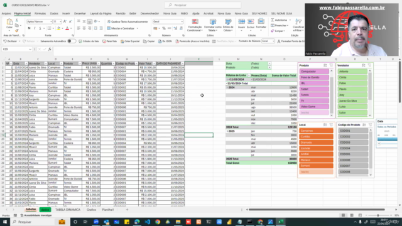
Task: Toggle Computador in the Produto slicer
Action: click(x=314, y=72)
